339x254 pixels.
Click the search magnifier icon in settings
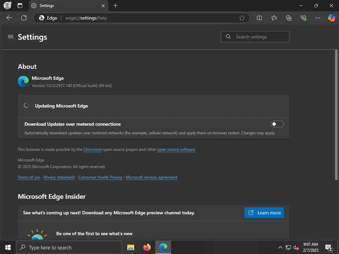tap(228, 37)
